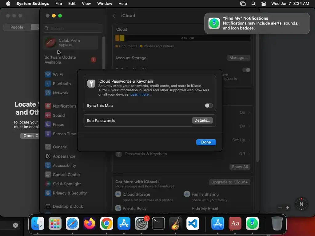The image size is (315, 236).
Task: Expand the Set Up row chevron
Action: click(249, 140)
